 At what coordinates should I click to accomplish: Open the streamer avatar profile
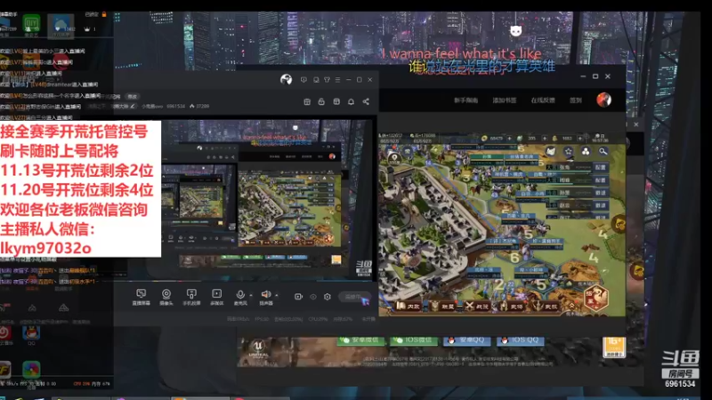tap(286, 79)
